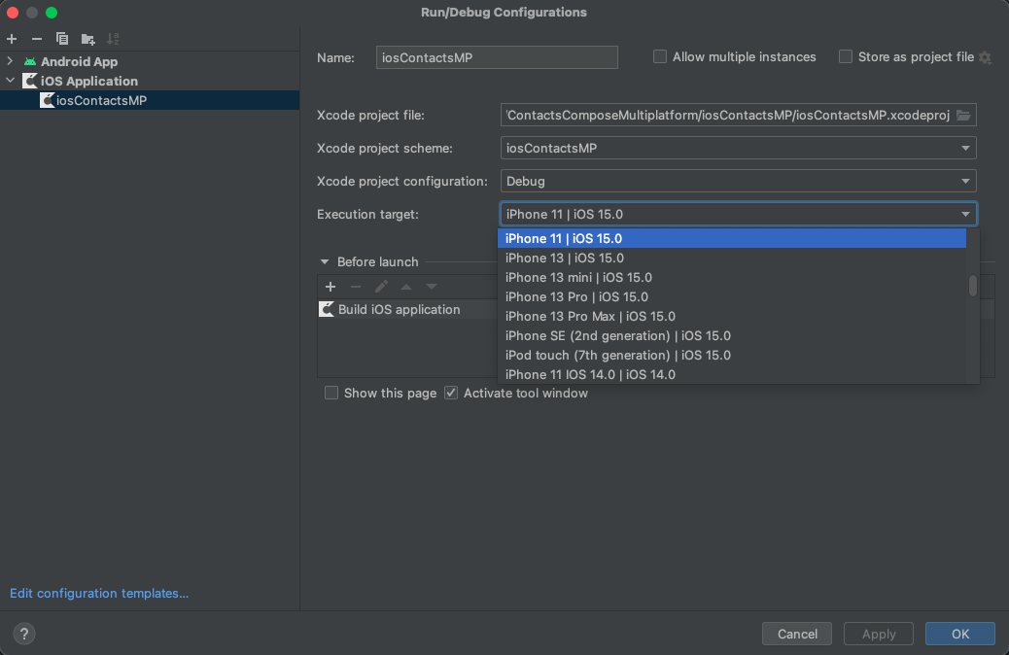This screenshot has width=1009, height=655.
Task: Create a new folder for configurations
Action: [87, 39]
